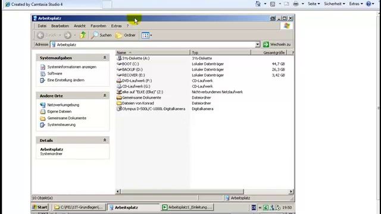Click the browser home icon
This screenshot has width=381, height=214.
click(x=258, y=4)
